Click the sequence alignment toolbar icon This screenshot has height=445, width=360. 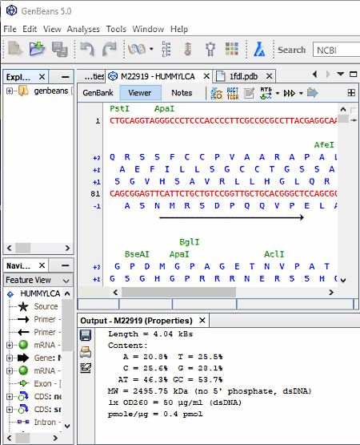point(166,49)
